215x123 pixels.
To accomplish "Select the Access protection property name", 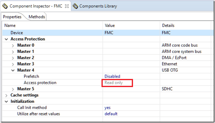I will (40, 83).
